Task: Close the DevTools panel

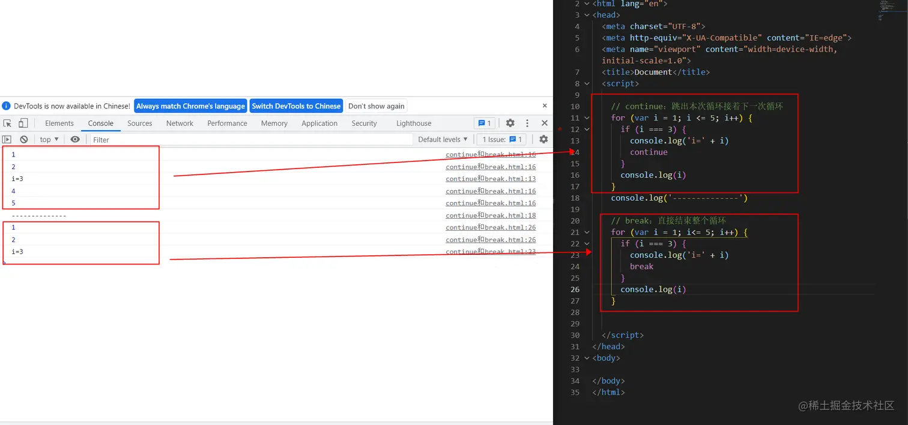Action: 545,123
